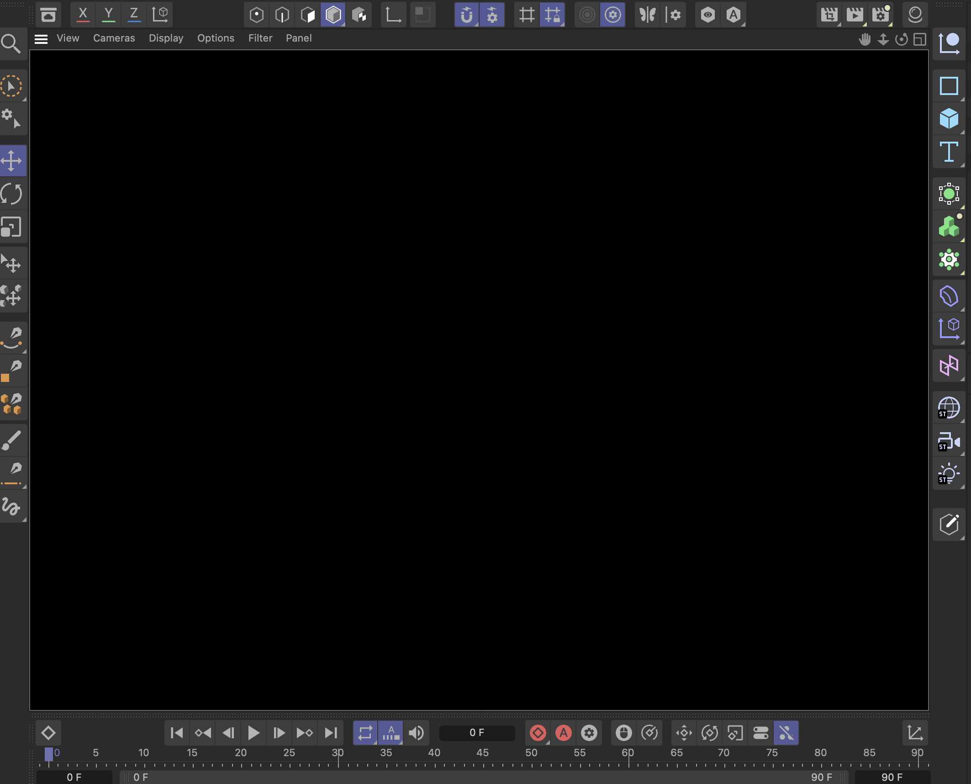971x784 pixels.
Task: Toggle timeline loop playback
Action: point(365,733)
